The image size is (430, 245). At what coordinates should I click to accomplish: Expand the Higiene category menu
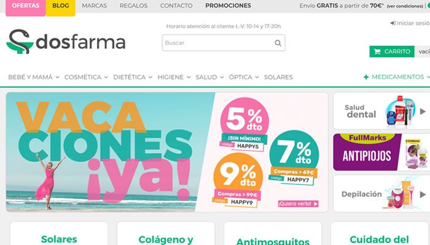click(x=174, y=77)
